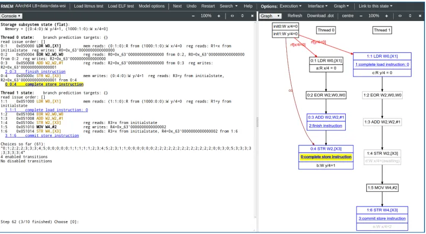Click the console zoom-out minus icon
Screen dimensions: 426x234
193,16
